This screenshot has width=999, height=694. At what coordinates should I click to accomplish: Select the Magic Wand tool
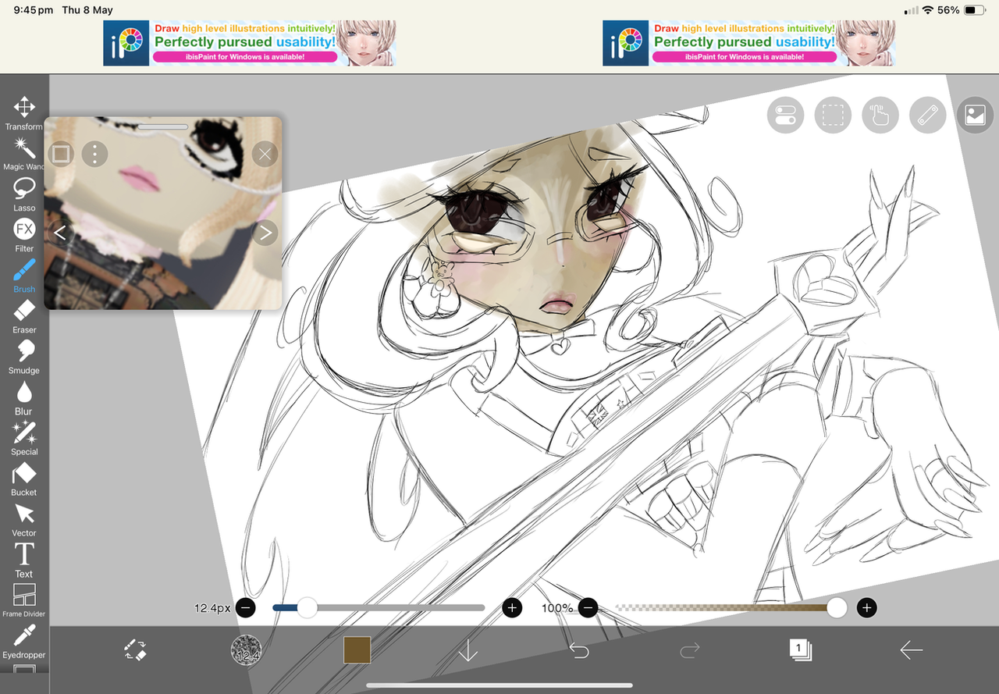(24, 154)
